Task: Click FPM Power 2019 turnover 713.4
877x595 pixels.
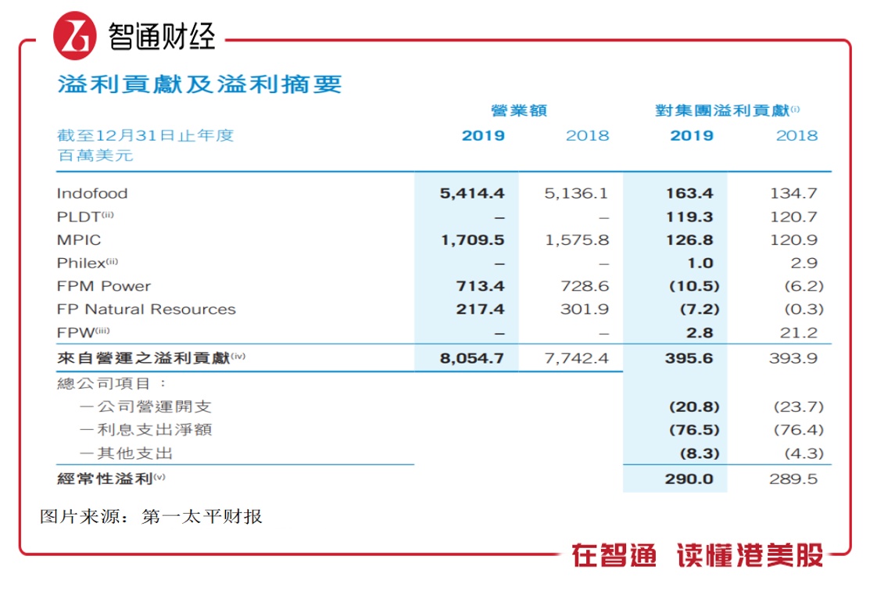Action: 481,286
